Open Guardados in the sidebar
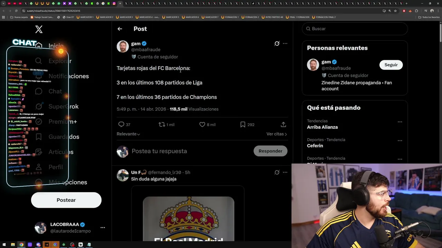442x248 pixels. (57, 137)
